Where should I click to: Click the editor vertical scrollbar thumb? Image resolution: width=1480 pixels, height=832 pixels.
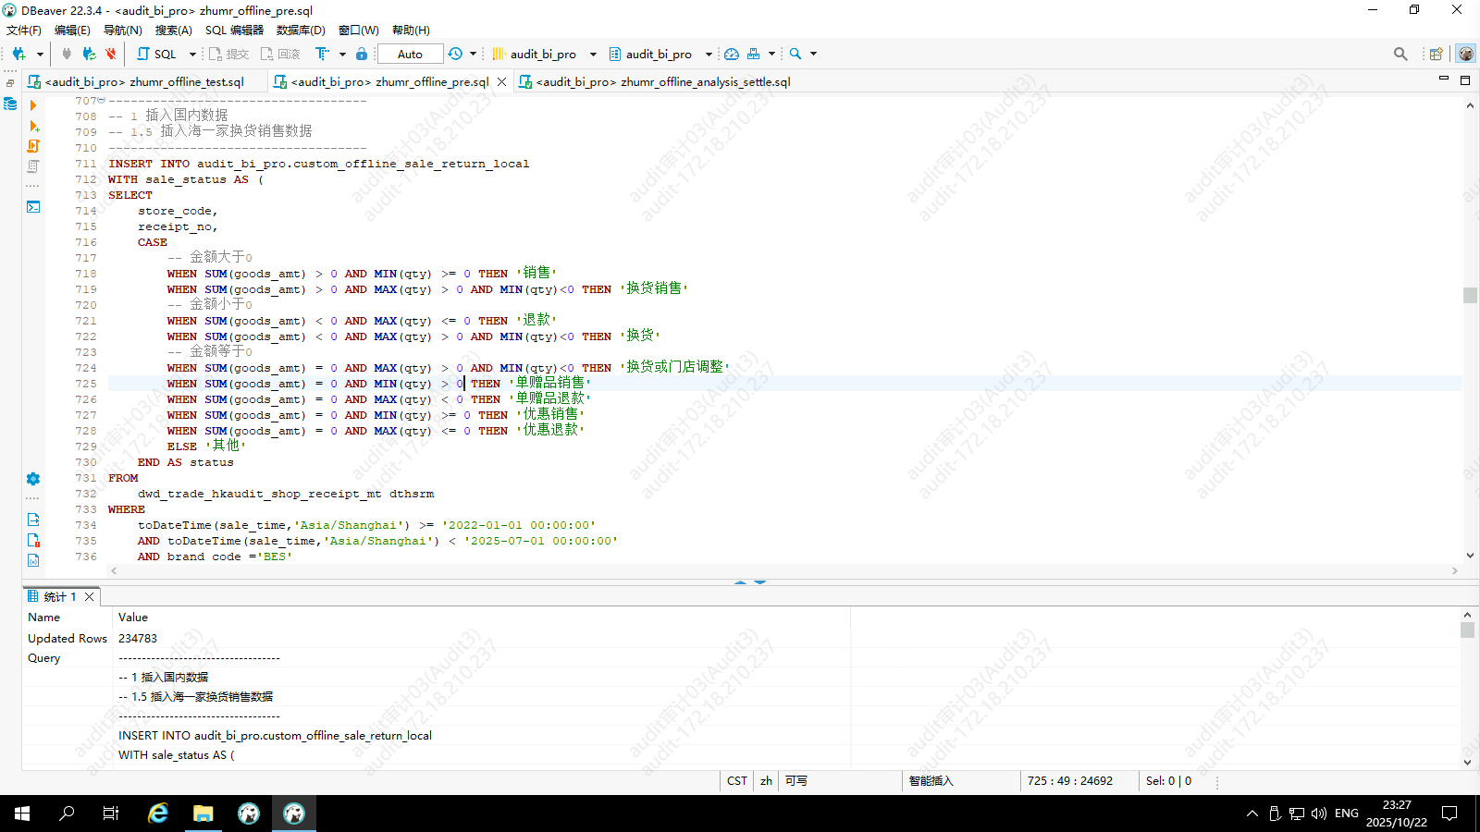(x=1470, y=295)
